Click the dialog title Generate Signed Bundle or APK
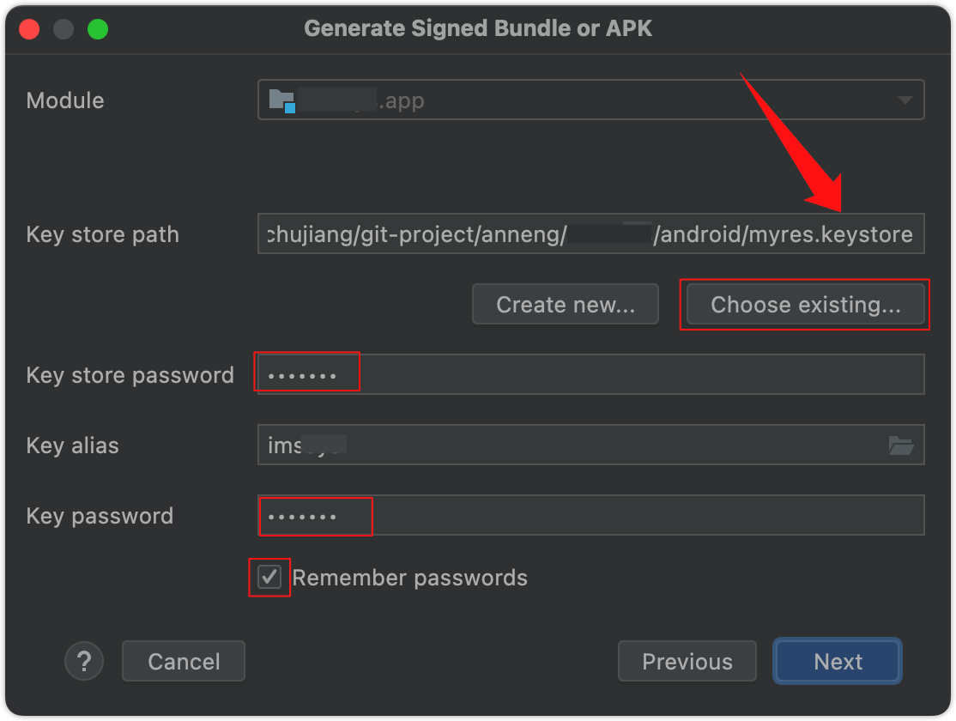 click(478, 28)
